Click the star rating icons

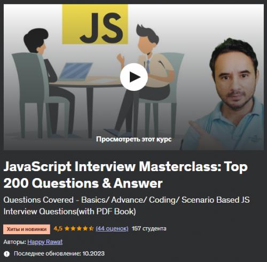pyautogui.click(x=79, y=228)
